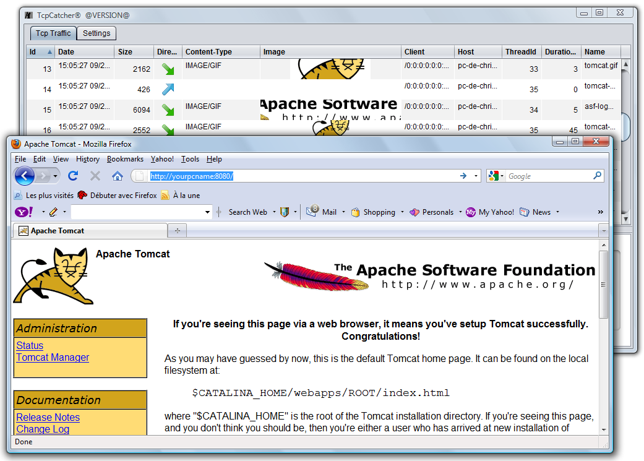The width and height of the screenshot is (644, 461).
Task: Focus the Google search input field
Action: [x=549, y=176]
